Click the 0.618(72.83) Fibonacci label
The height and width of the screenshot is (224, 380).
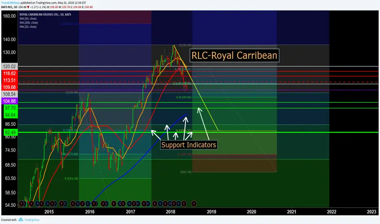(x=70, y=154)
